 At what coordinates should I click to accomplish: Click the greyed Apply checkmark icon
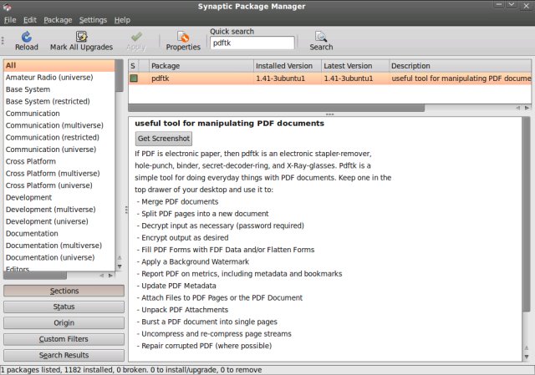coord(136,37)
